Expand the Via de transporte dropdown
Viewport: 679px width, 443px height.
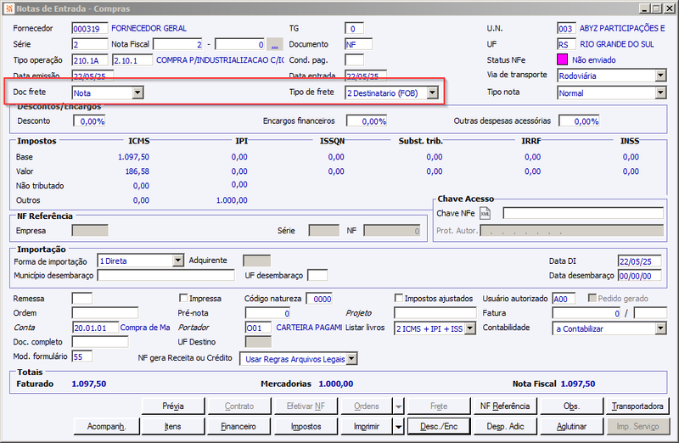click(x=660, y=76)
